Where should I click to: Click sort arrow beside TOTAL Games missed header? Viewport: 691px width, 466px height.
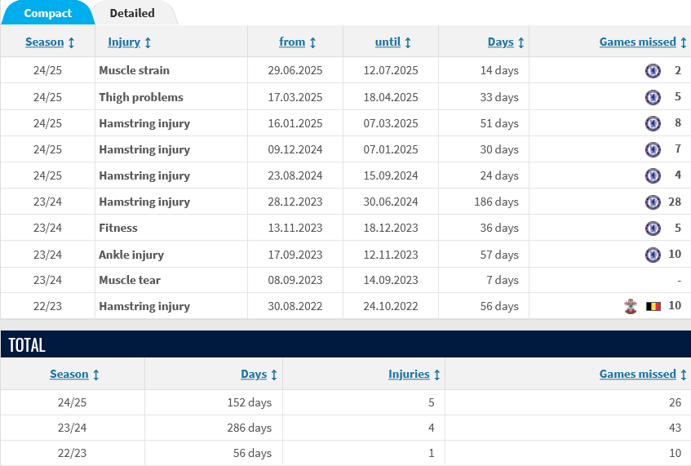(x=684, y=375)
